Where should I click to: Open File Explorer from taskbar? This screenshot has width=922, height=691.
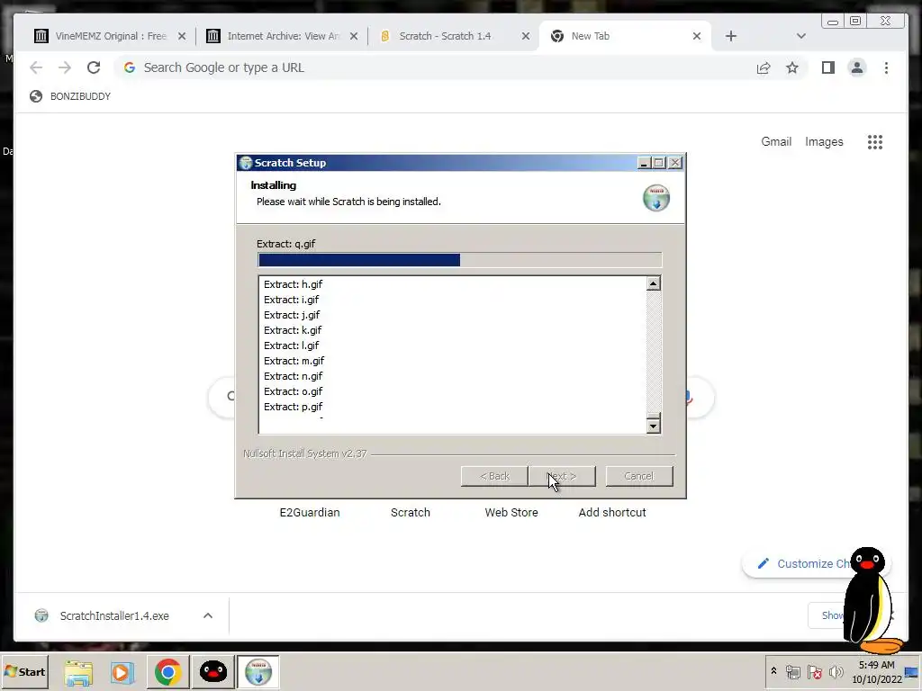coord(78,672)
